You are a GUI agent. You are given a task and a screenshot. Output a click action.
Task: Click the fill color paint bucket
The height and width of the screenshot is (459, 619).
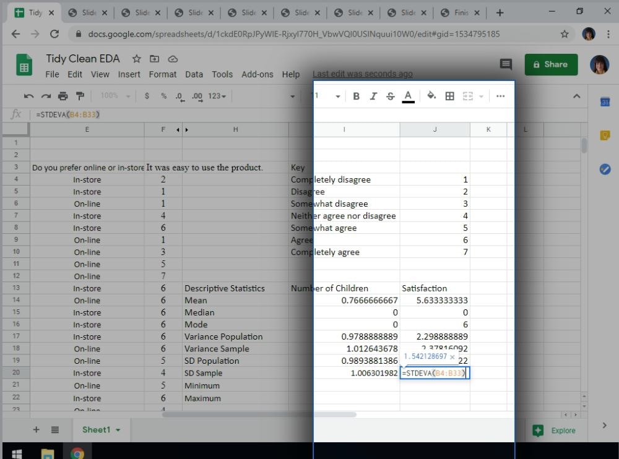click(431, 96)
